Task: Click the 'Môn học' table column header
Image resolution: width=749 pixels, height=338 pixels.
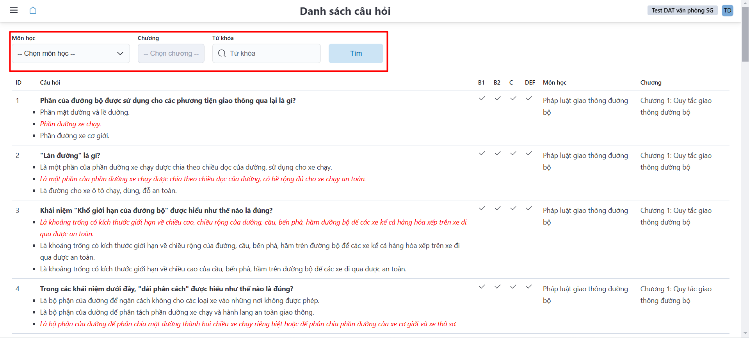Action: click(555, 83)
